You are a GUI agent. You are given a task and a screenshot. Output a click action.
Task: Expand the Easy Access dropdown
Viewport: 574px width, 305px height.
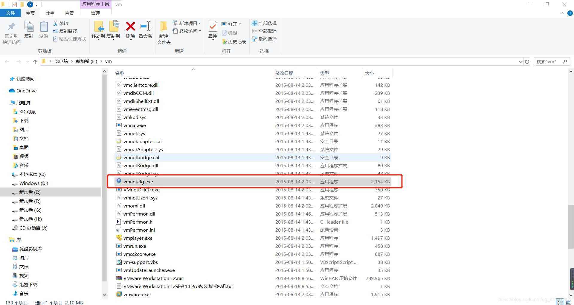[x=187, y=31]
